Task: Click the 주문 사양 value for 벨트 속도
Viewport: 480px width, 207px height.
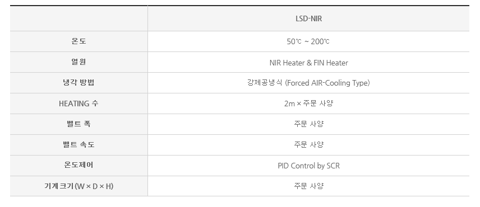Action: tap(308, 145)
